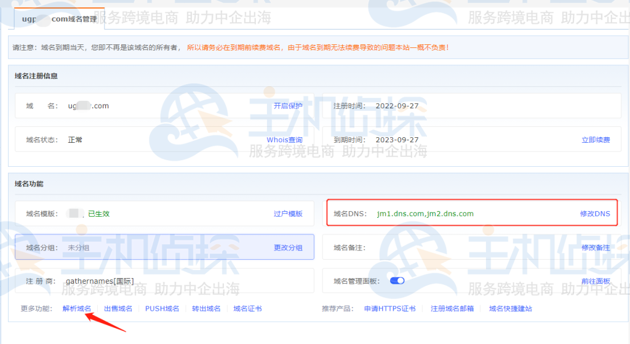Image resolution: width=630 pixels, height=344 pixels.
Task: Click the 开启保护 link
Action: pos(288,106)
